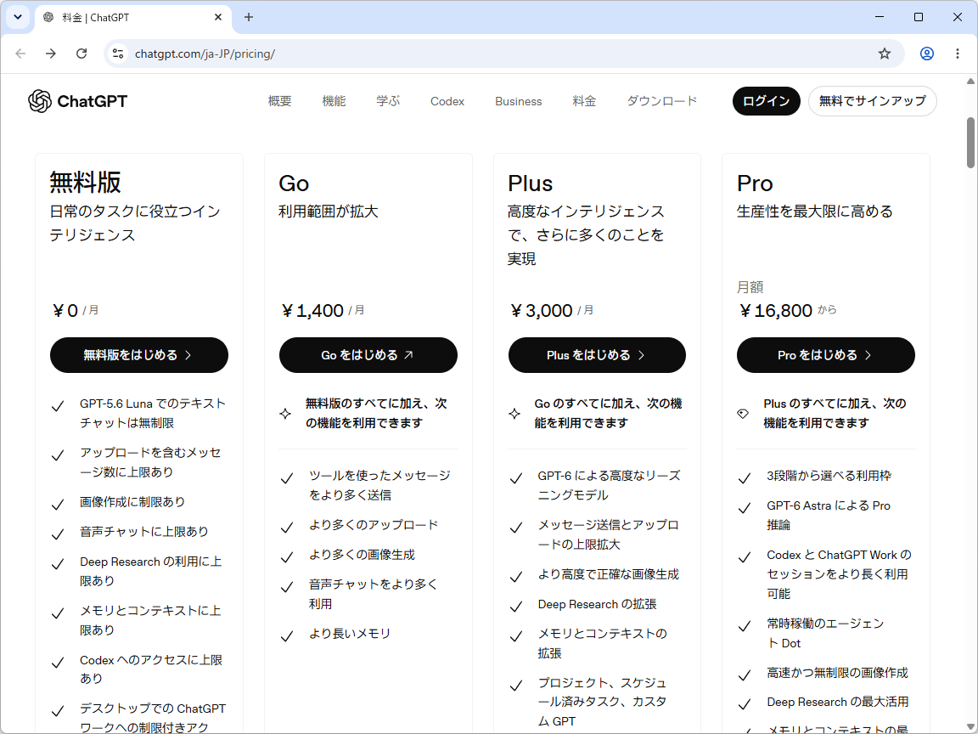978x734 pixels.
Task: Close the 料金 | ChatGPT tab
Action: tap(217, 18)
